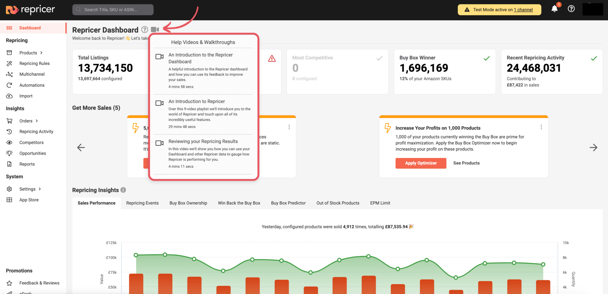Open Import in sidebar
This screenshot has width=608, height=294.
26,96
